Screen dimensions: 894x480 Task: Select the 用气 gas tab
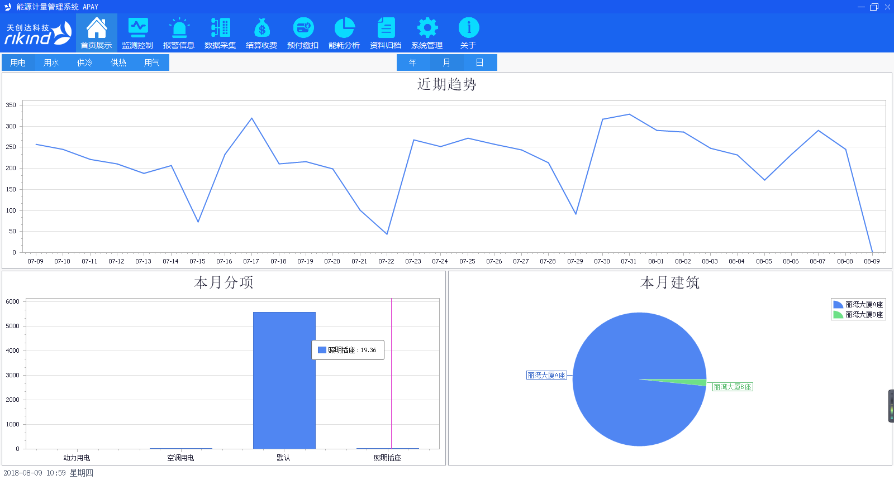(152, 63)
